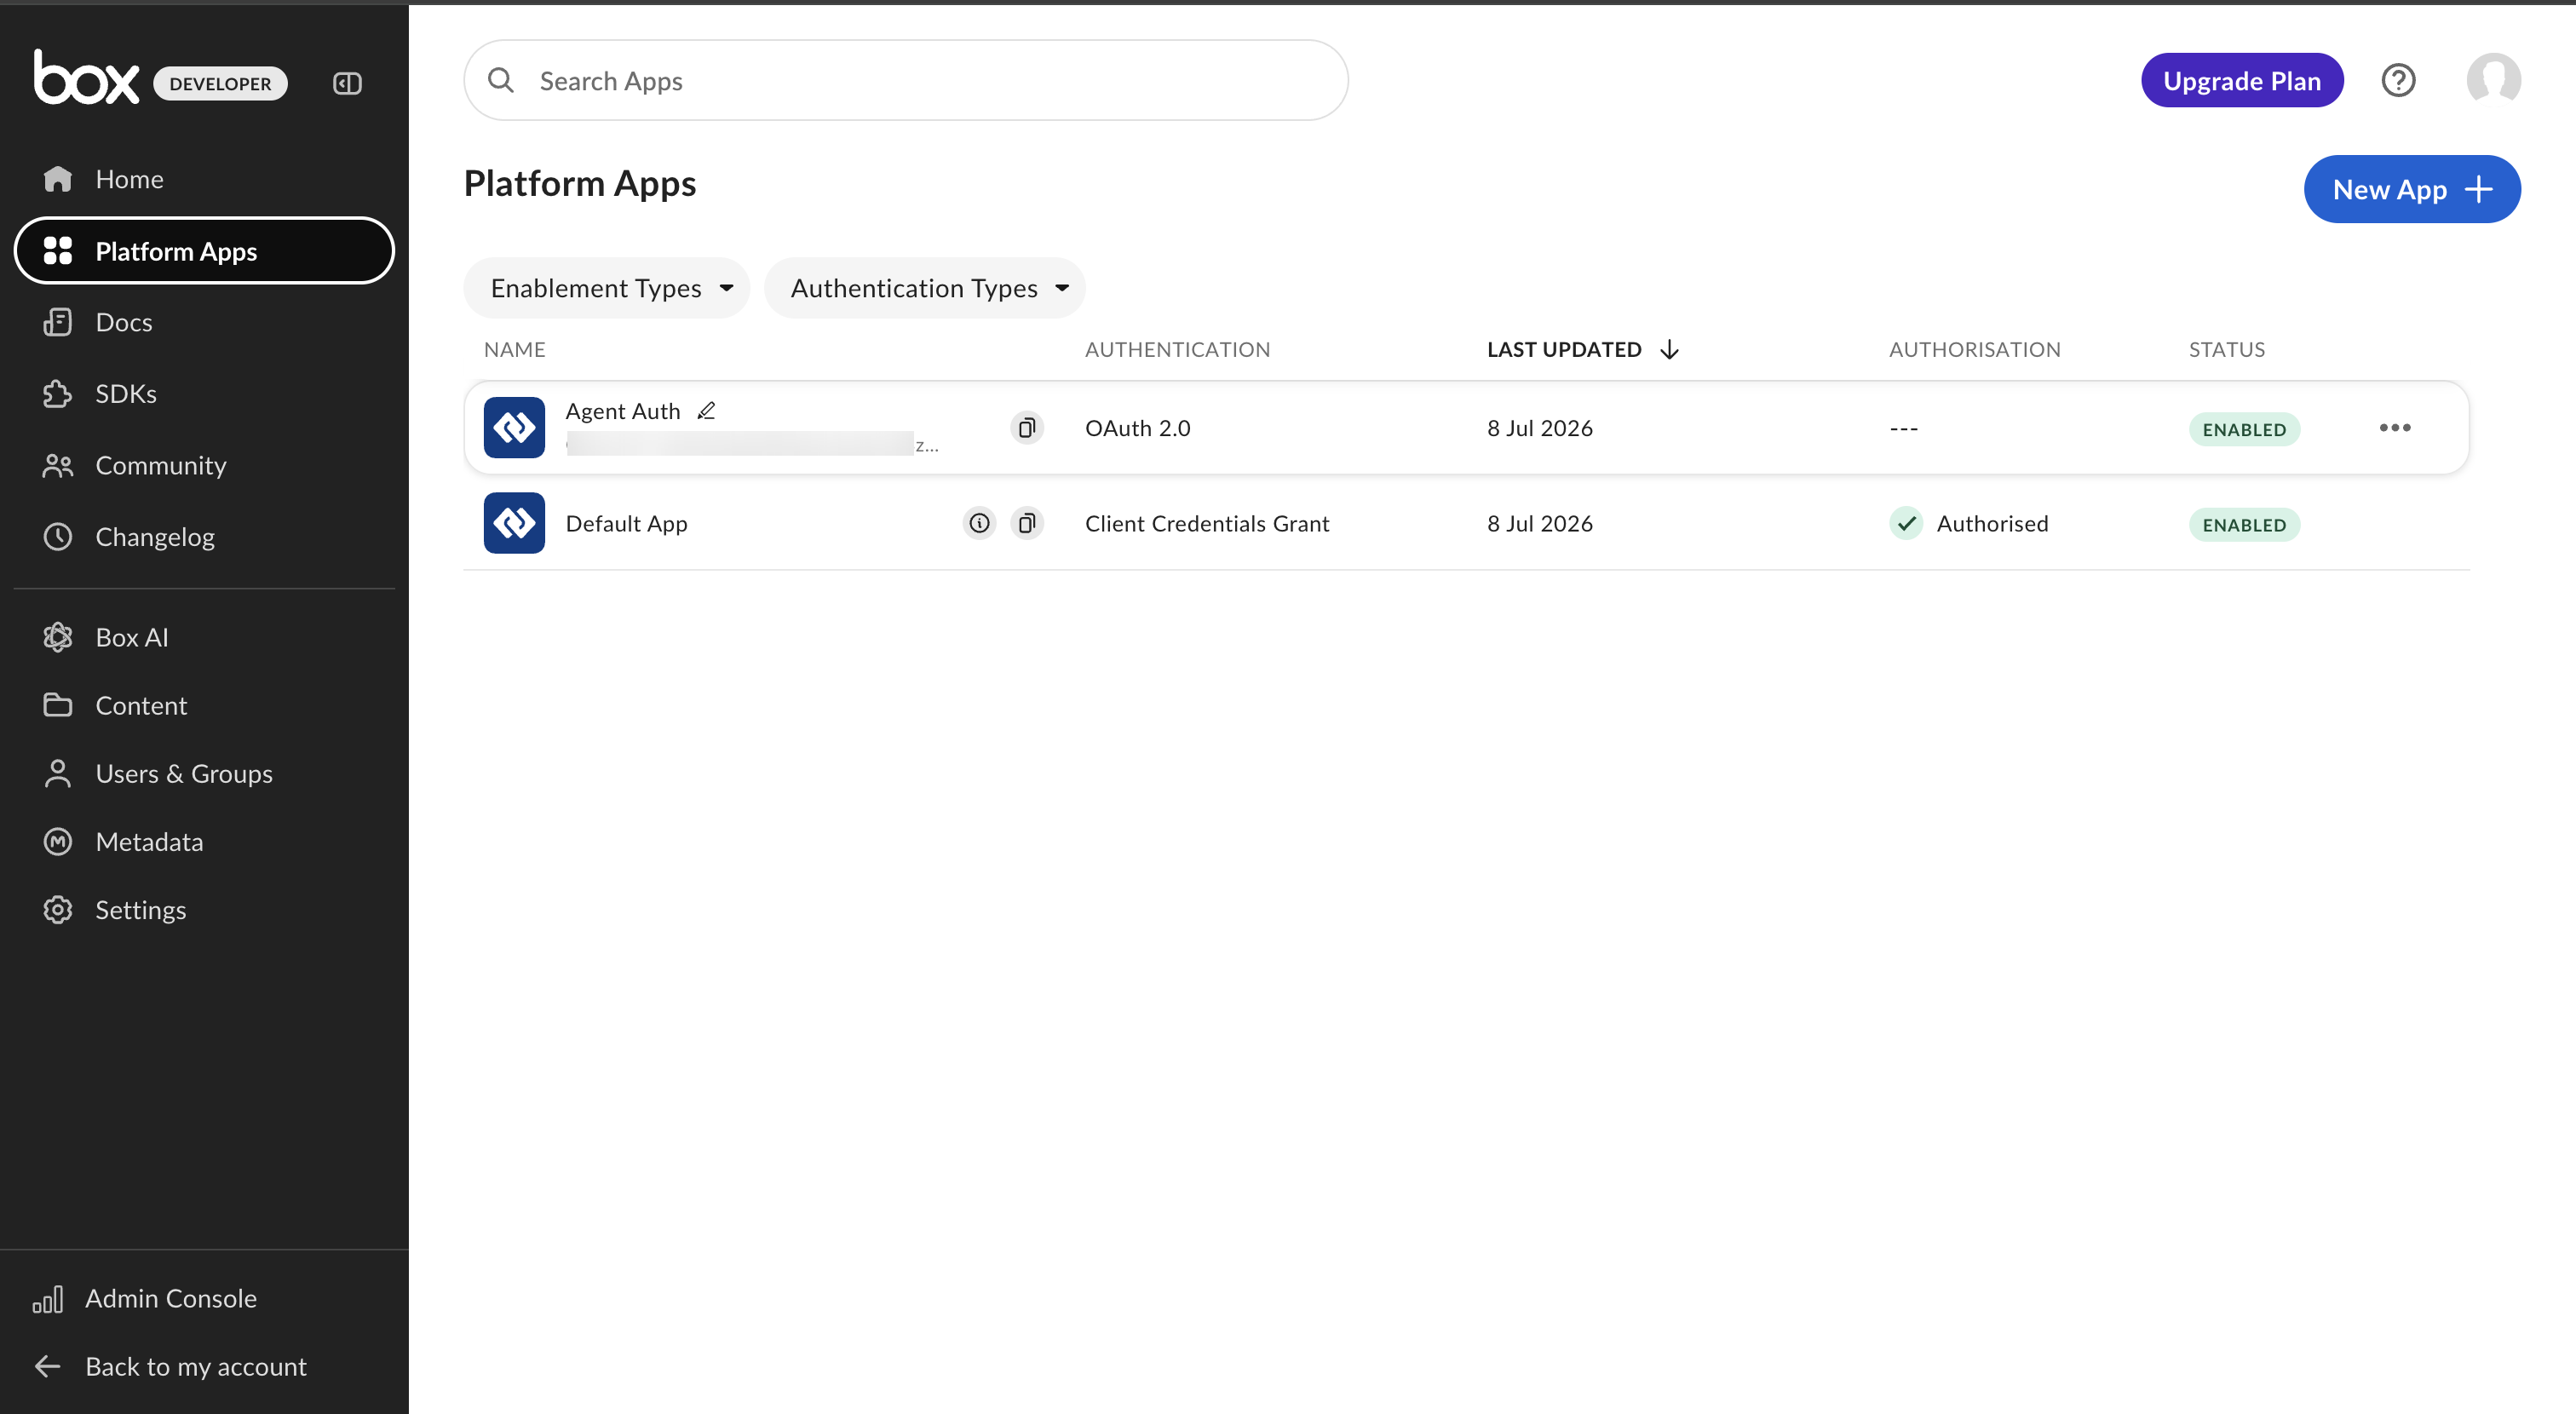Expand the Enablement Types filter dropdown
The image size is (2576, 1414).
607,288
